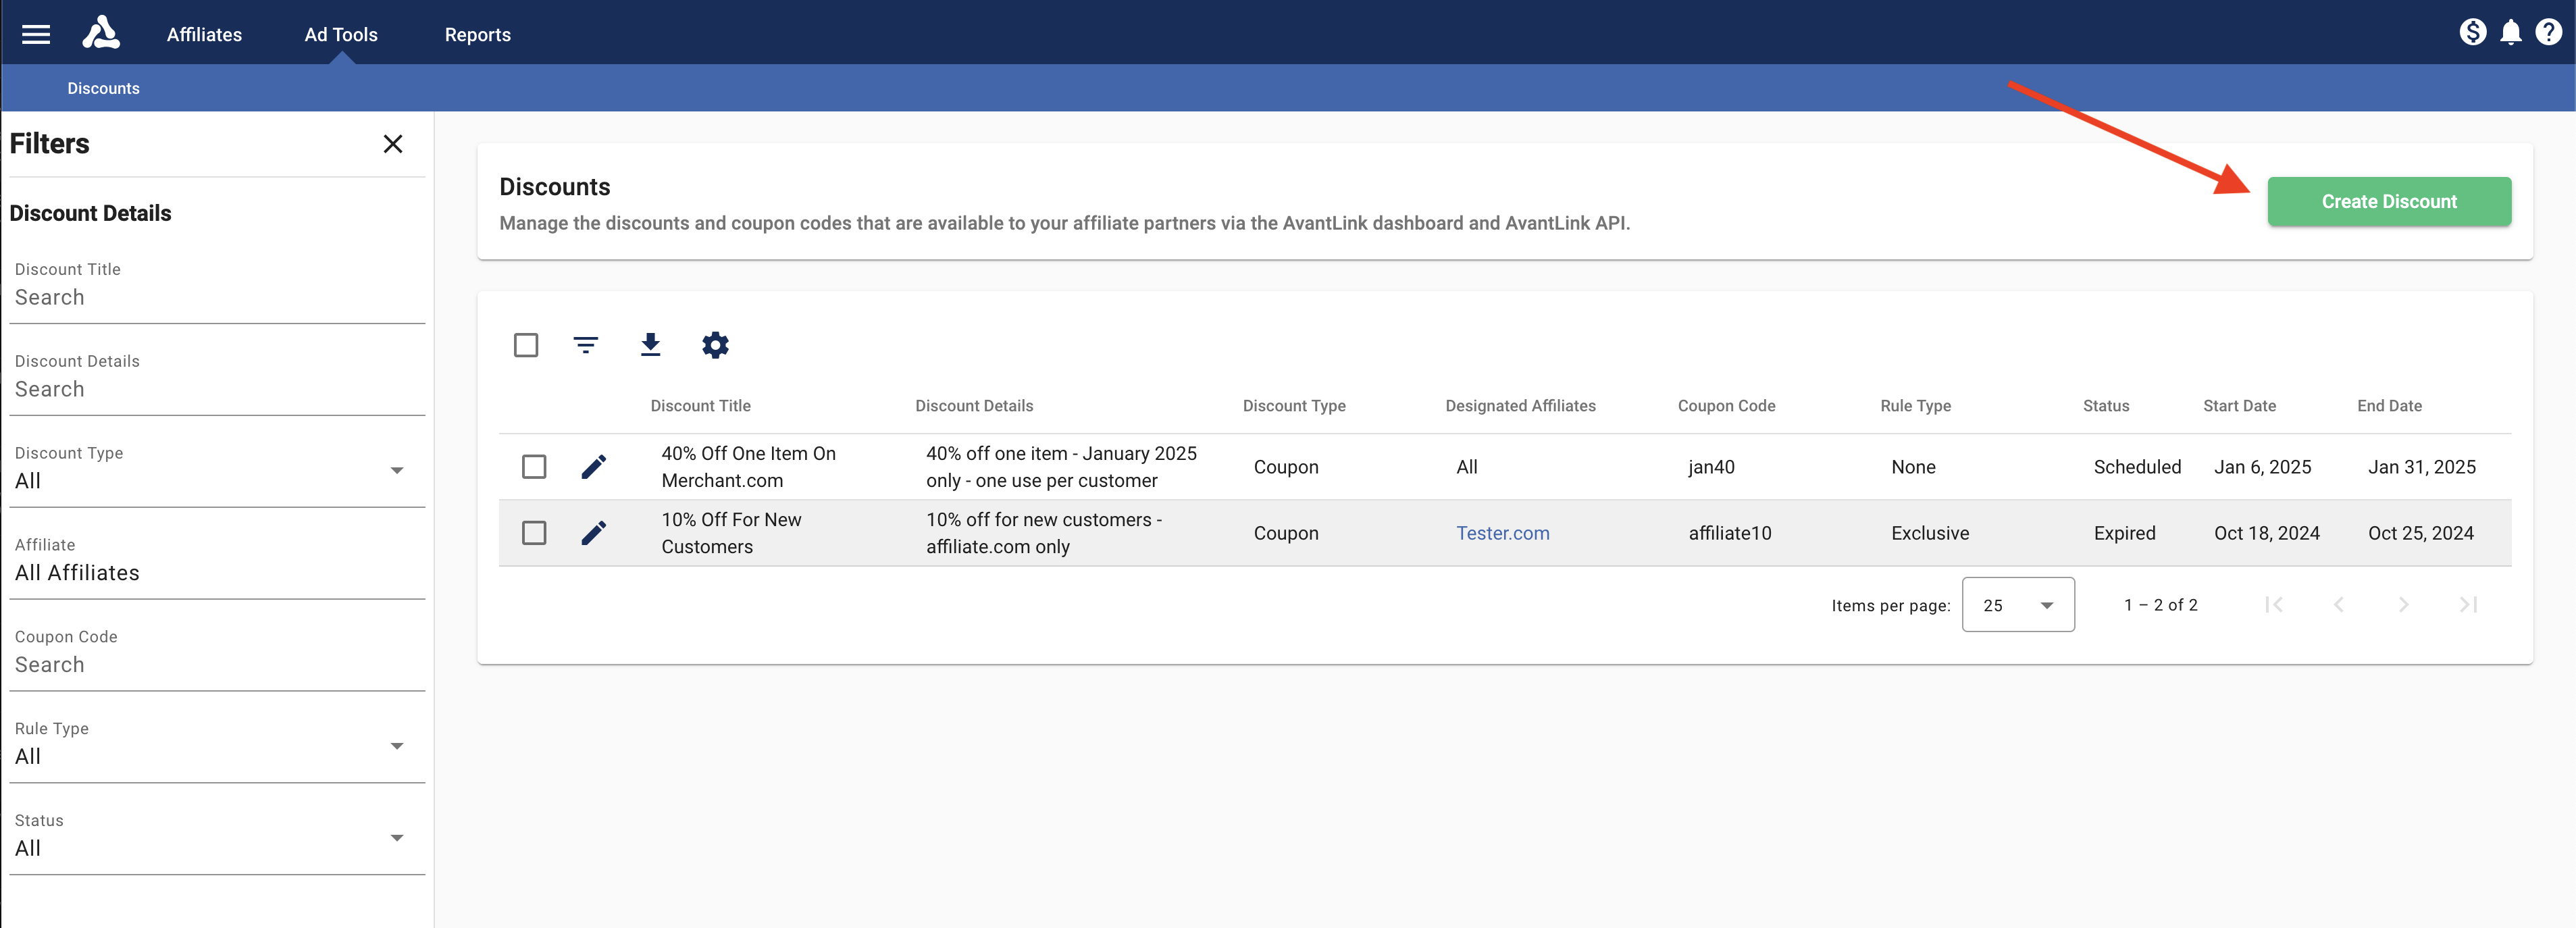
Task: Click the Create Discount button
Action: [2388, 202]
